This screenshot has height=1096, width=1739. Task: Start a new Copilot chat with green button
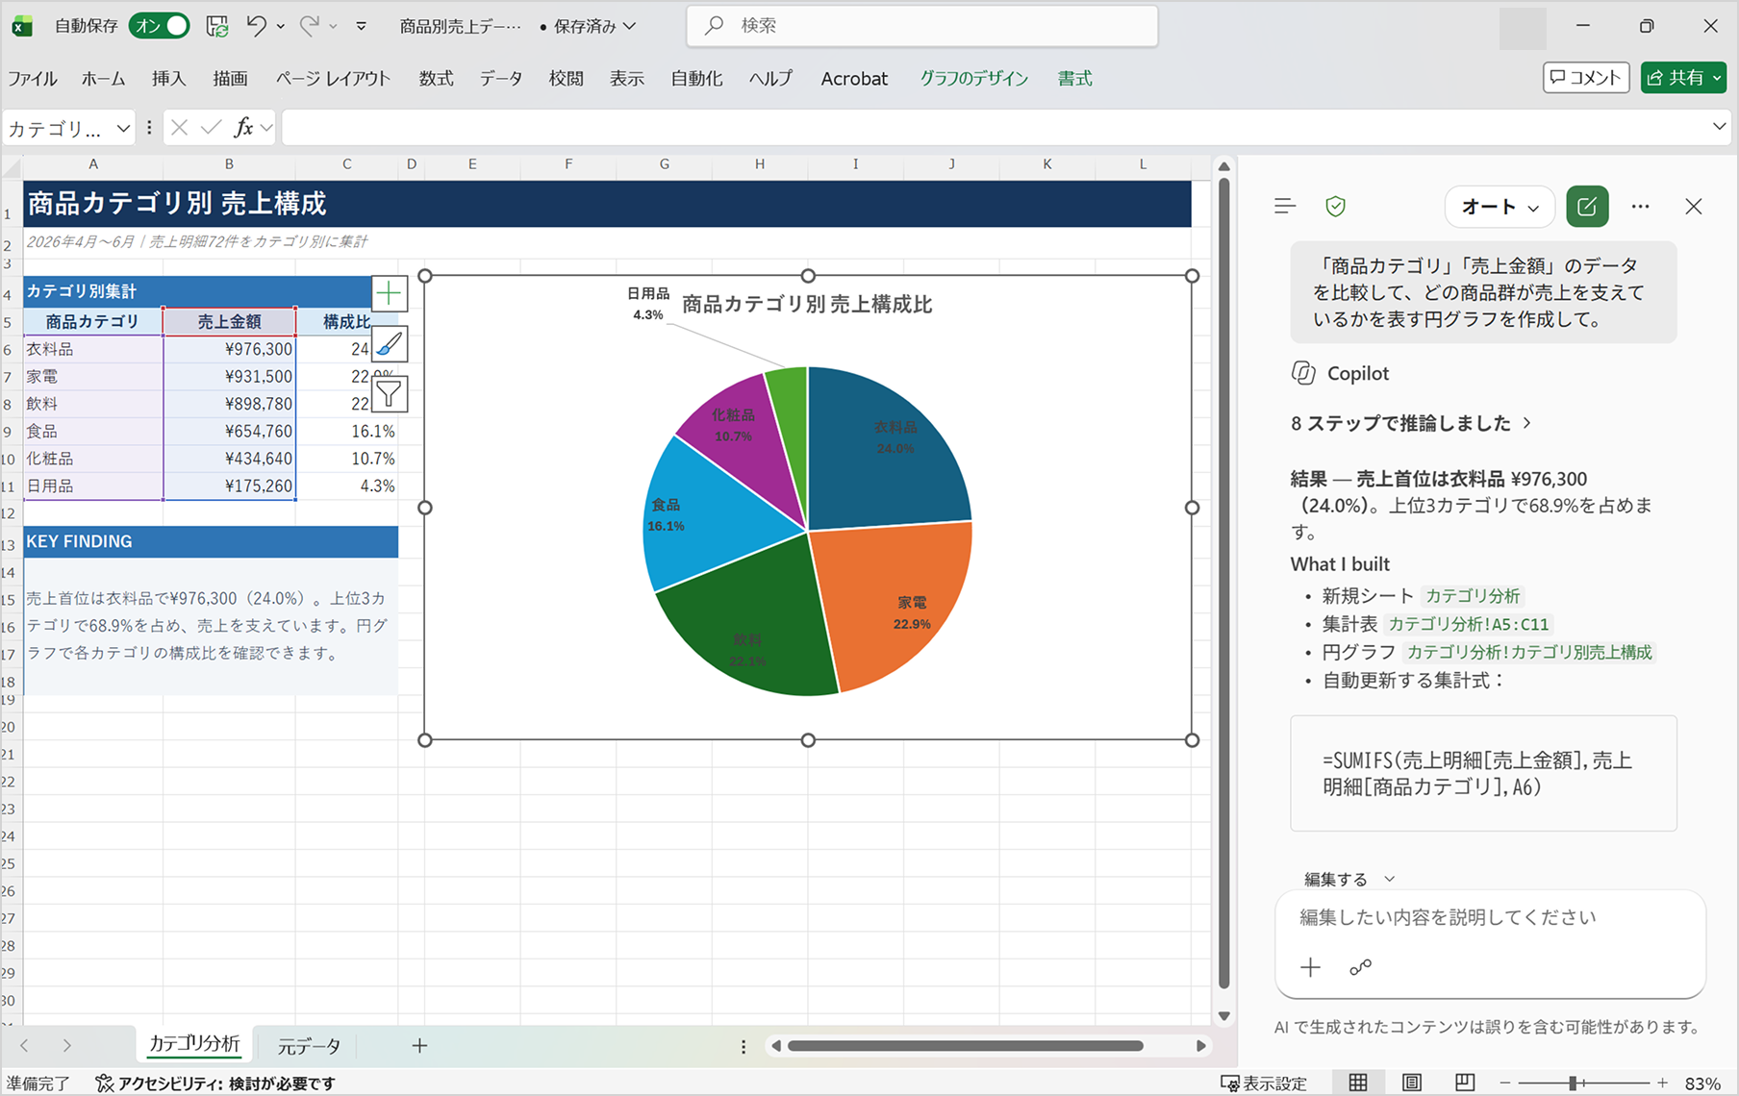click(1587, 207)
